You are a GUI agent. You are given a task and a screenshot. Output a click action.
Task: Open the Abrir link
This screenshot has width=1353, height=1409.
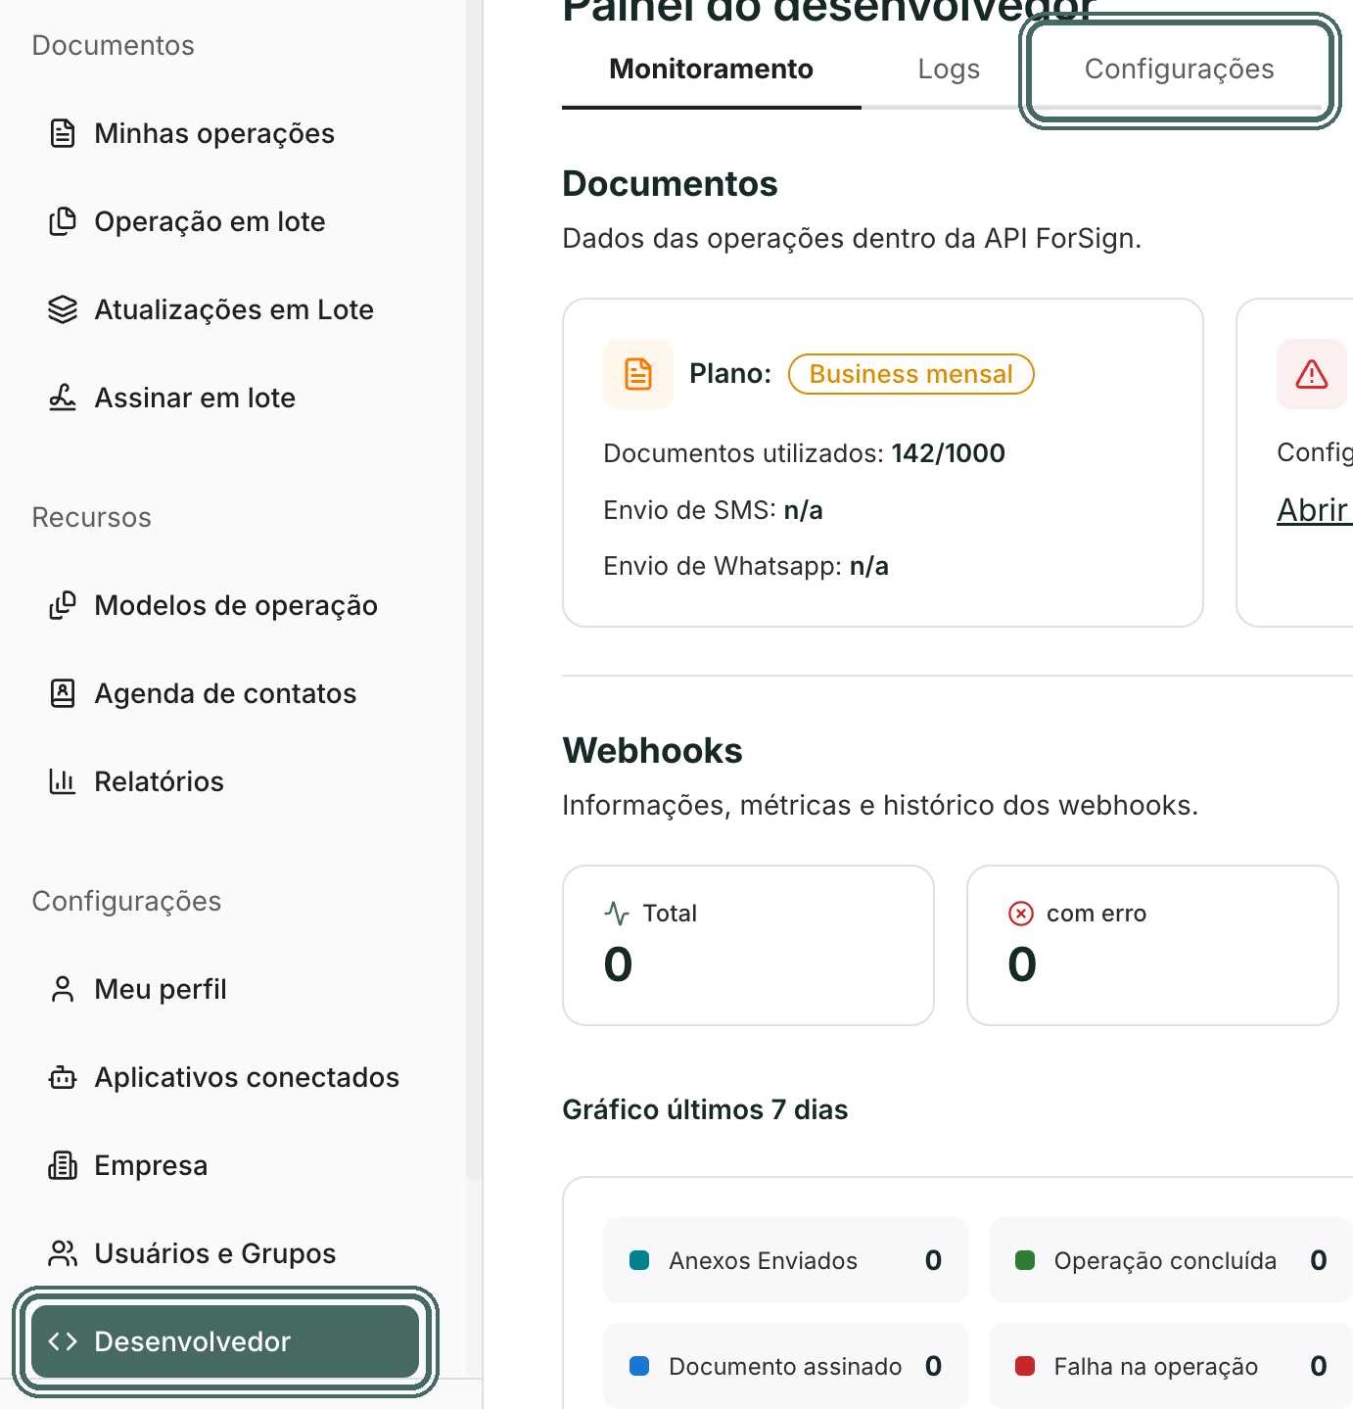[x=1314, y=510]
